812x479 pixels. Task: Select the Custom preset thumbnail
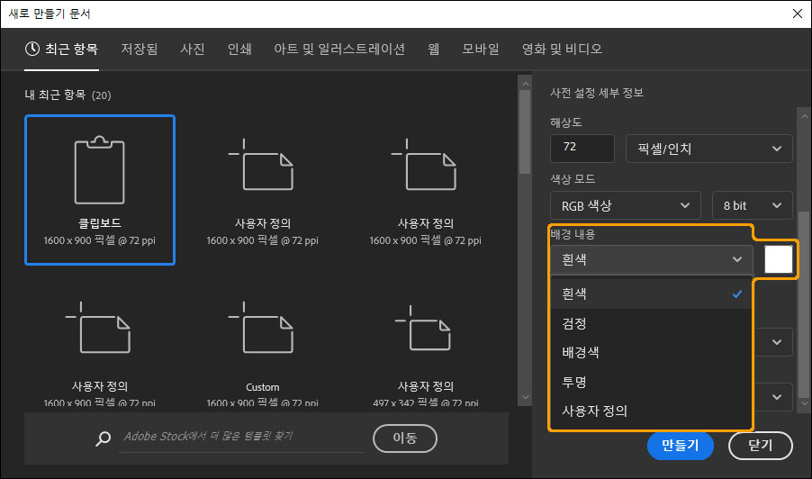pos(263,353)
